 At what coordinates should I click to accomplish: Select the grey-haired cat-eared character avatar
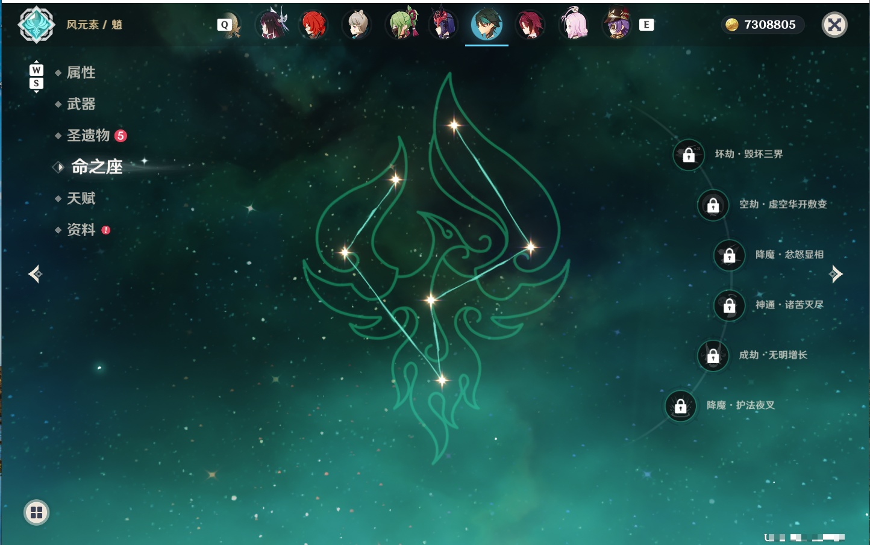coord(357,25)
